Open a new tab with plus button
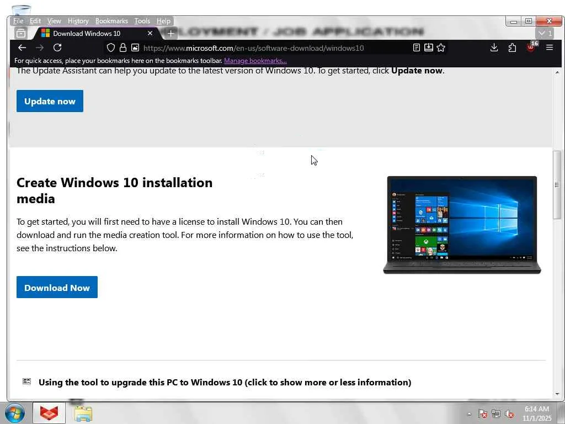 pos(171,34)
